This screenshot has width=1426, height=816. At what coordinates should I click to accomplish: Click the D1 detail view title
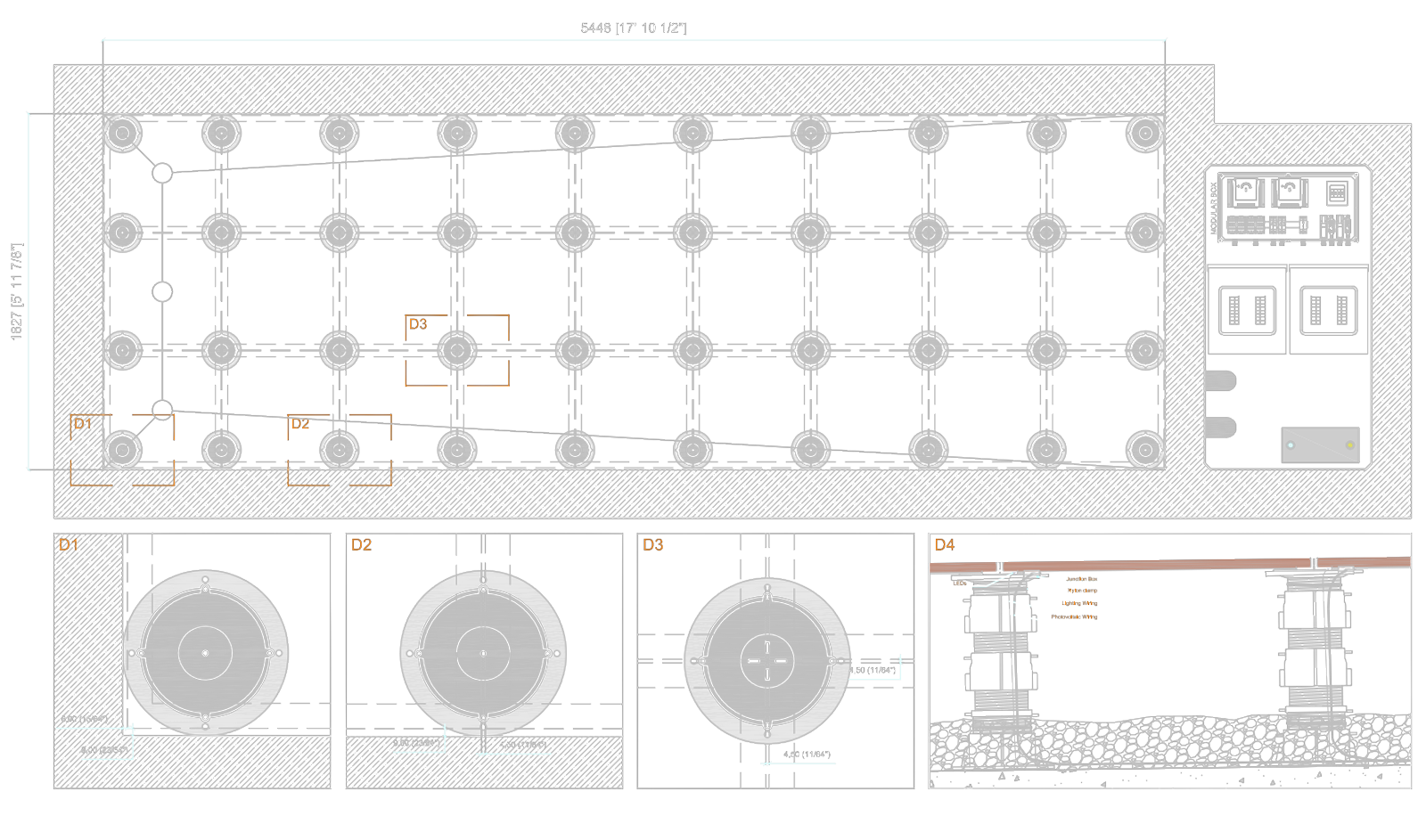pos(69,544)
